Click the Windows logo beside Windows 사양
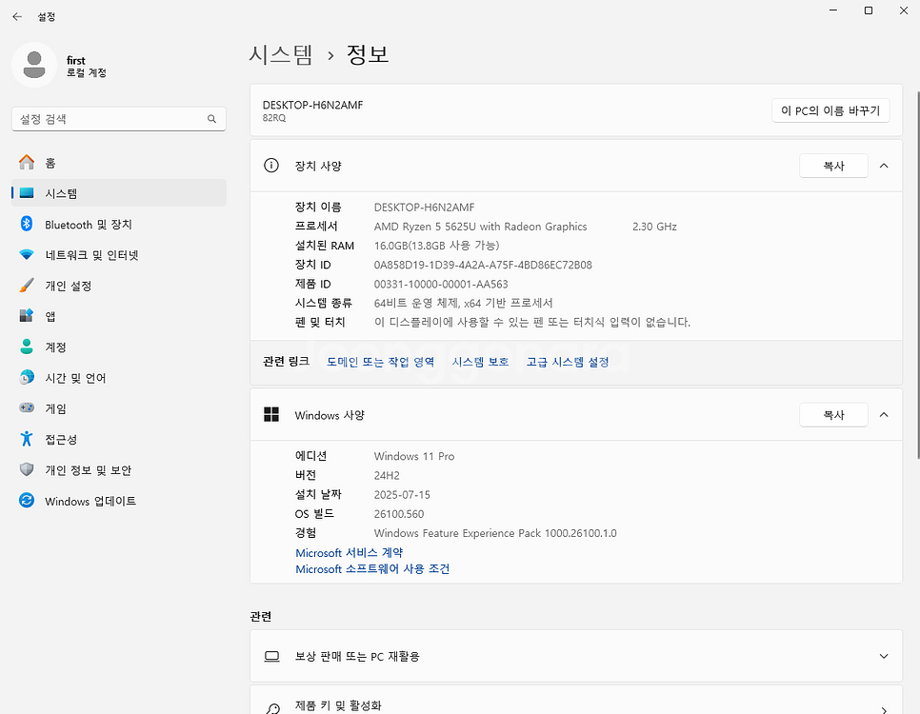The width and height of the screenshot is (920, 714). pos(271,415)
